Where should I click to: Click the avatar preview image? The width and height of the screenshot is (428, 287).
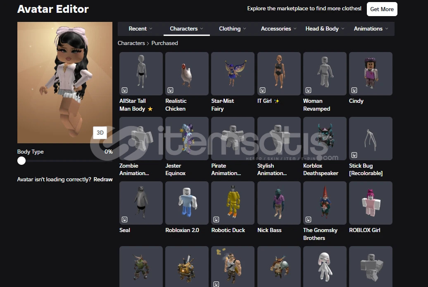[x=65, y=83]
